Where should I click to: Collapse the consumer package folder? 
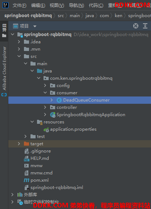pyautogui.click(x=45, y=93)
